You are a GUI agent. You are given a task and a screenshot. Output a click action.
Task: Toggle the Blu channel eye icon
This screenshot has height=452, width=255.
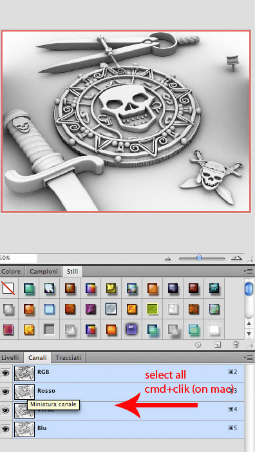(x=5, y=429)
